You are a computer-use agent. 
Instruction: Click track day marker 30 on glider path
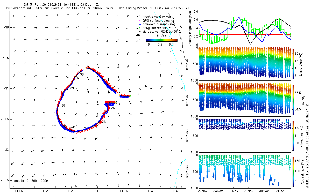82,74
